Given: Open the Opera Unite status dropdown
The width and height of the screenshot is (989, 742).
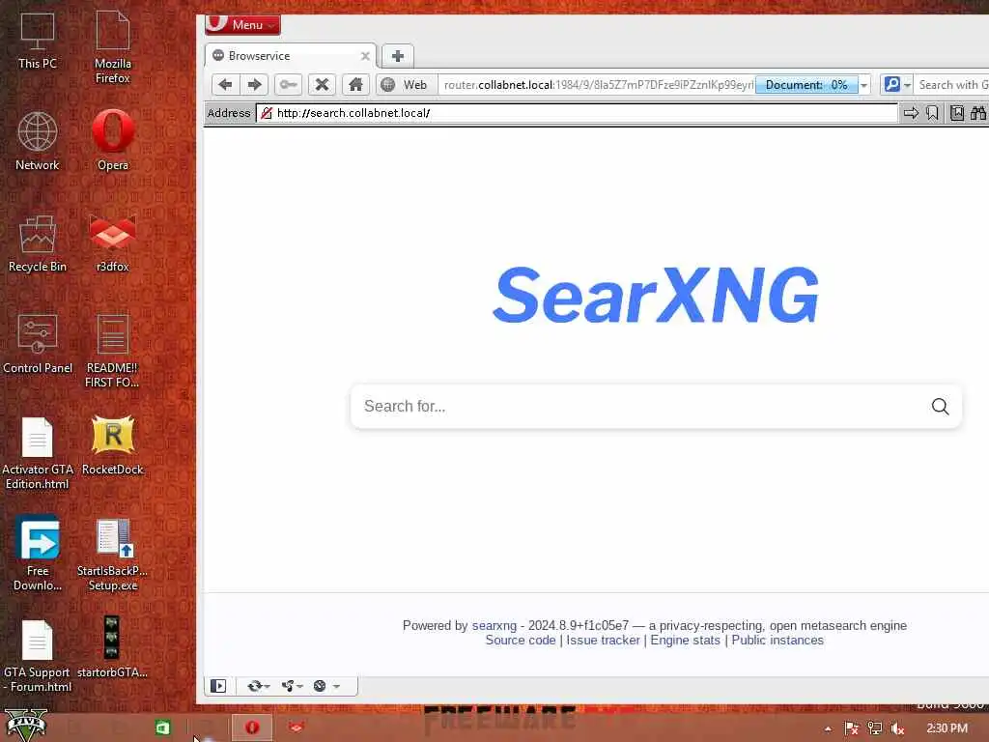Looking at the screenshot, I should coord(292,686).
